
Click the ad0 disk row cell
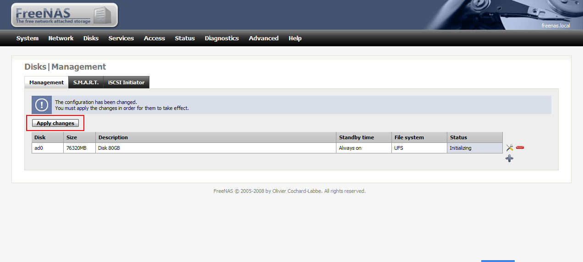point(48,148)
